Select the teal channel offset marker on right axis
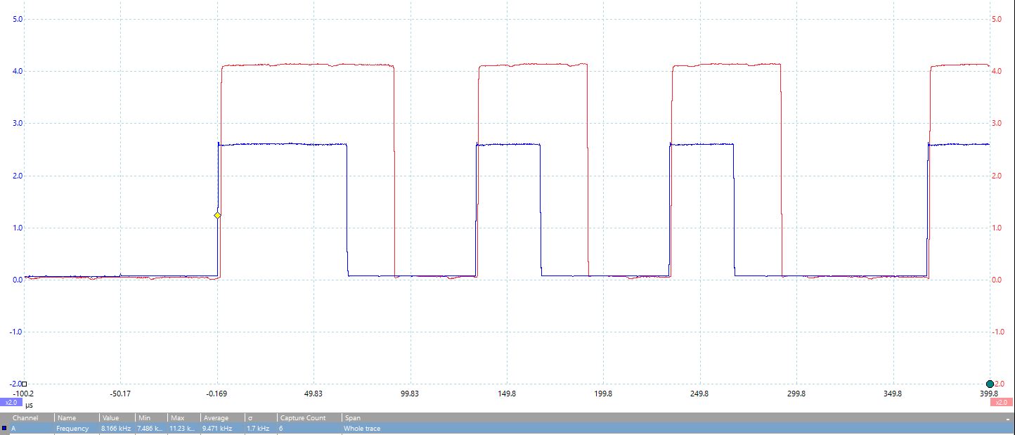This screenshot has width=1015, height=435. (x=991, y=383)
